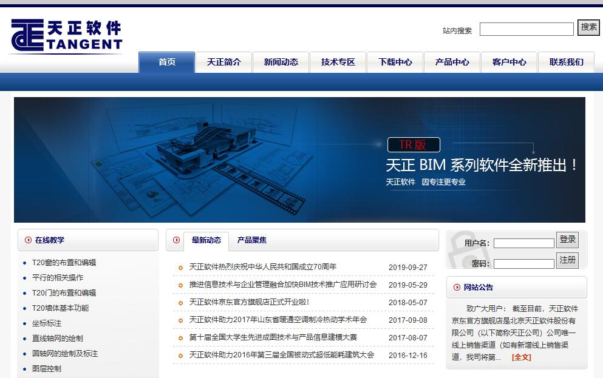The image size is (603, 378).
Task: Click the orange bullet icon next to 2016年第三届 news
Action: (x=180, y=356)
